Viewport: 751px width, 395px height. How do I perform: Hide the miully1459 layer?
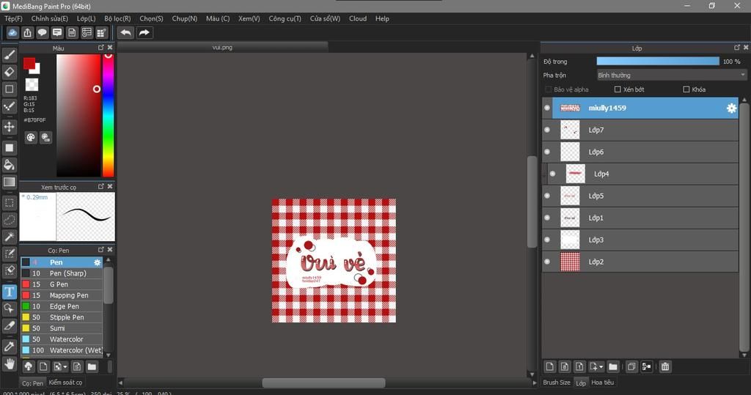547,108
